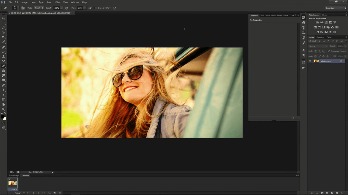This screenshot has height=195, width=348.
Task: Select the Spot Healing Brush tool
Action: click(x=4, y=47)
